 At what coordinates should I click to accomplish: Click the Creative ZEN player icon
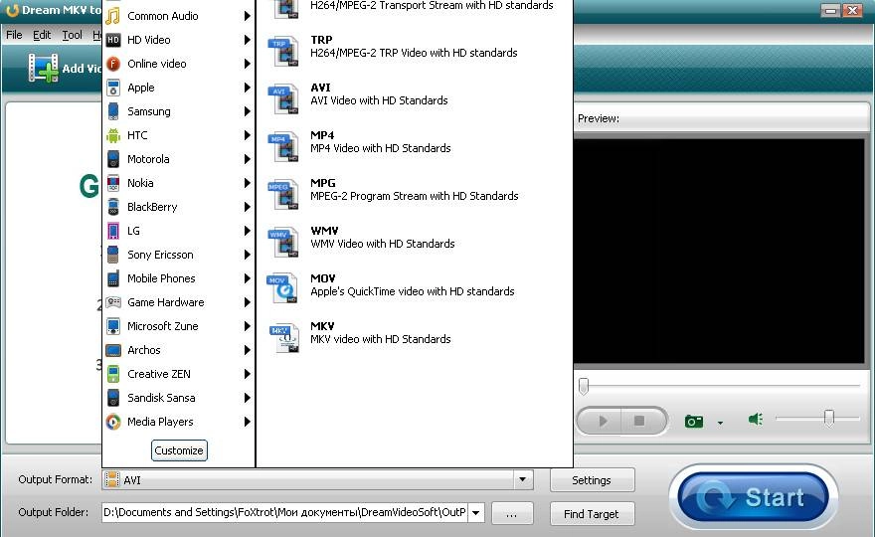click(113, 374)
